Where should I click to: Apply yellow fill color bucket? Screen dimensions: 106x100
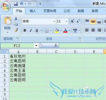coord(57,30)
